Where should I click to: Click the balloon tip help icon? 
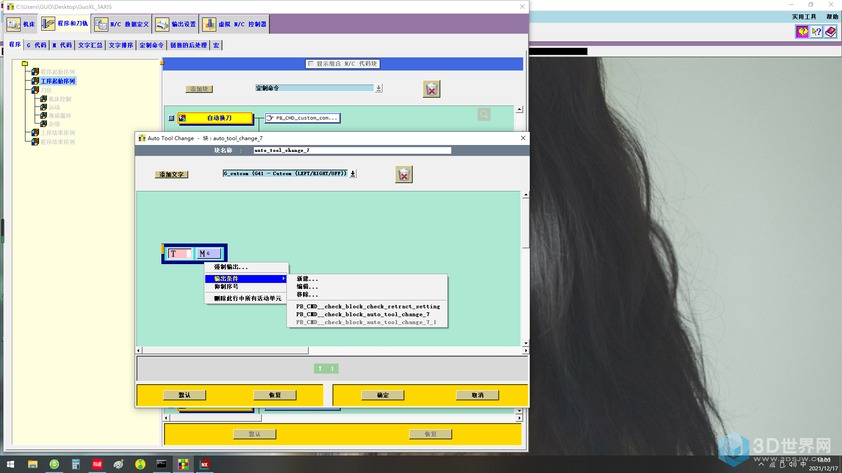pyautogui.click(x=802, y=32)
